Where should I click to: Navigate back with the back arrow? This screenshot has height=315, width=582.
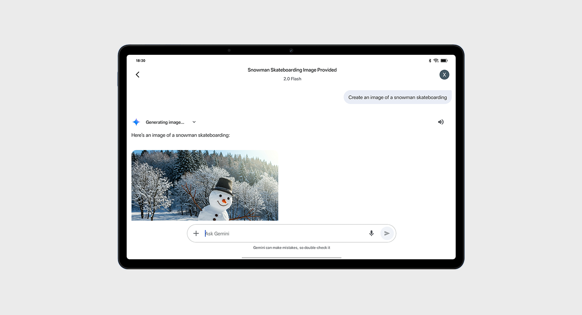pyautogui.click(x=137, y=74)
